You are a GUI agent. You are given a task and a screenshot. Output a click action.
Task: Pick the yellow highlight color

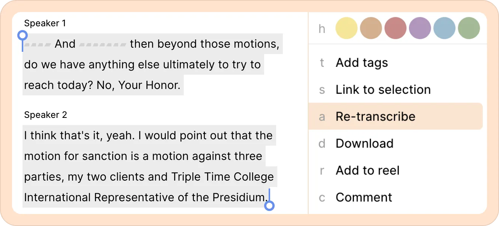(x=346, y=28)
